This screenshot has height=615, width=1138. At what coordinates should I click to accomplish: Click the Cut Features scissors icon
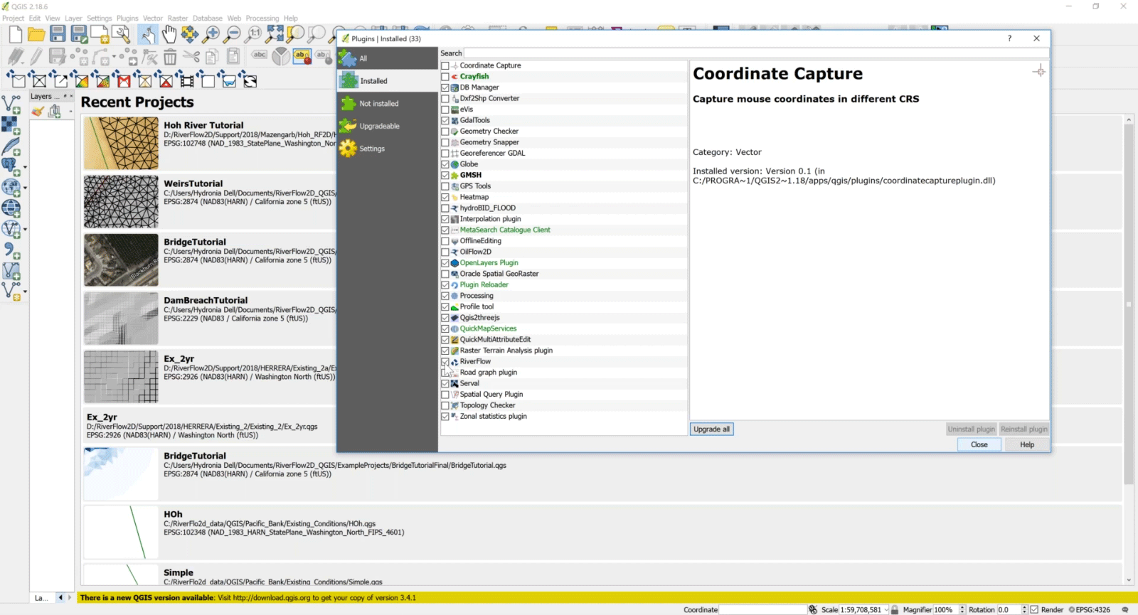(x=191, y=57)
